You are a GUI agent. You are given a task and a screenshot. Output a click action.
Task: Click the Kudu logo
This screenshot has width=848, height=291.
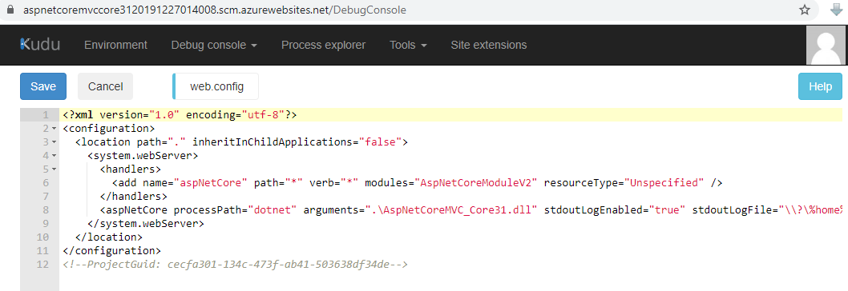click(40, 45)
